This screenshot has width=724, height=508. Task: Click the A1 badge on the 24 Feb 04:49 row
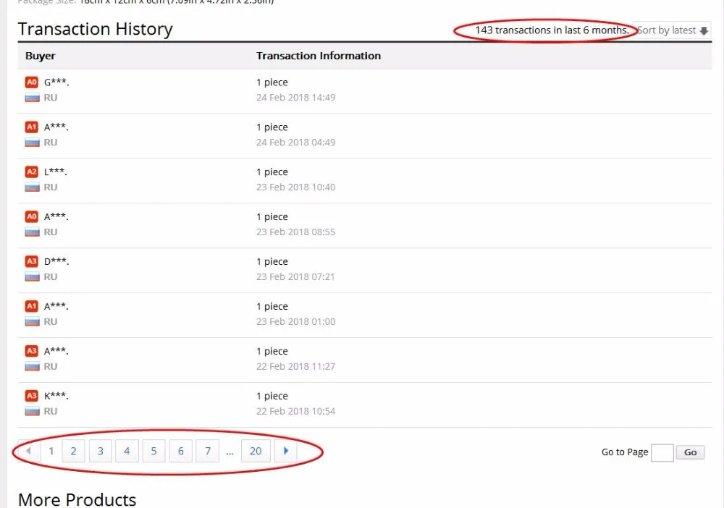pos(31,127)
